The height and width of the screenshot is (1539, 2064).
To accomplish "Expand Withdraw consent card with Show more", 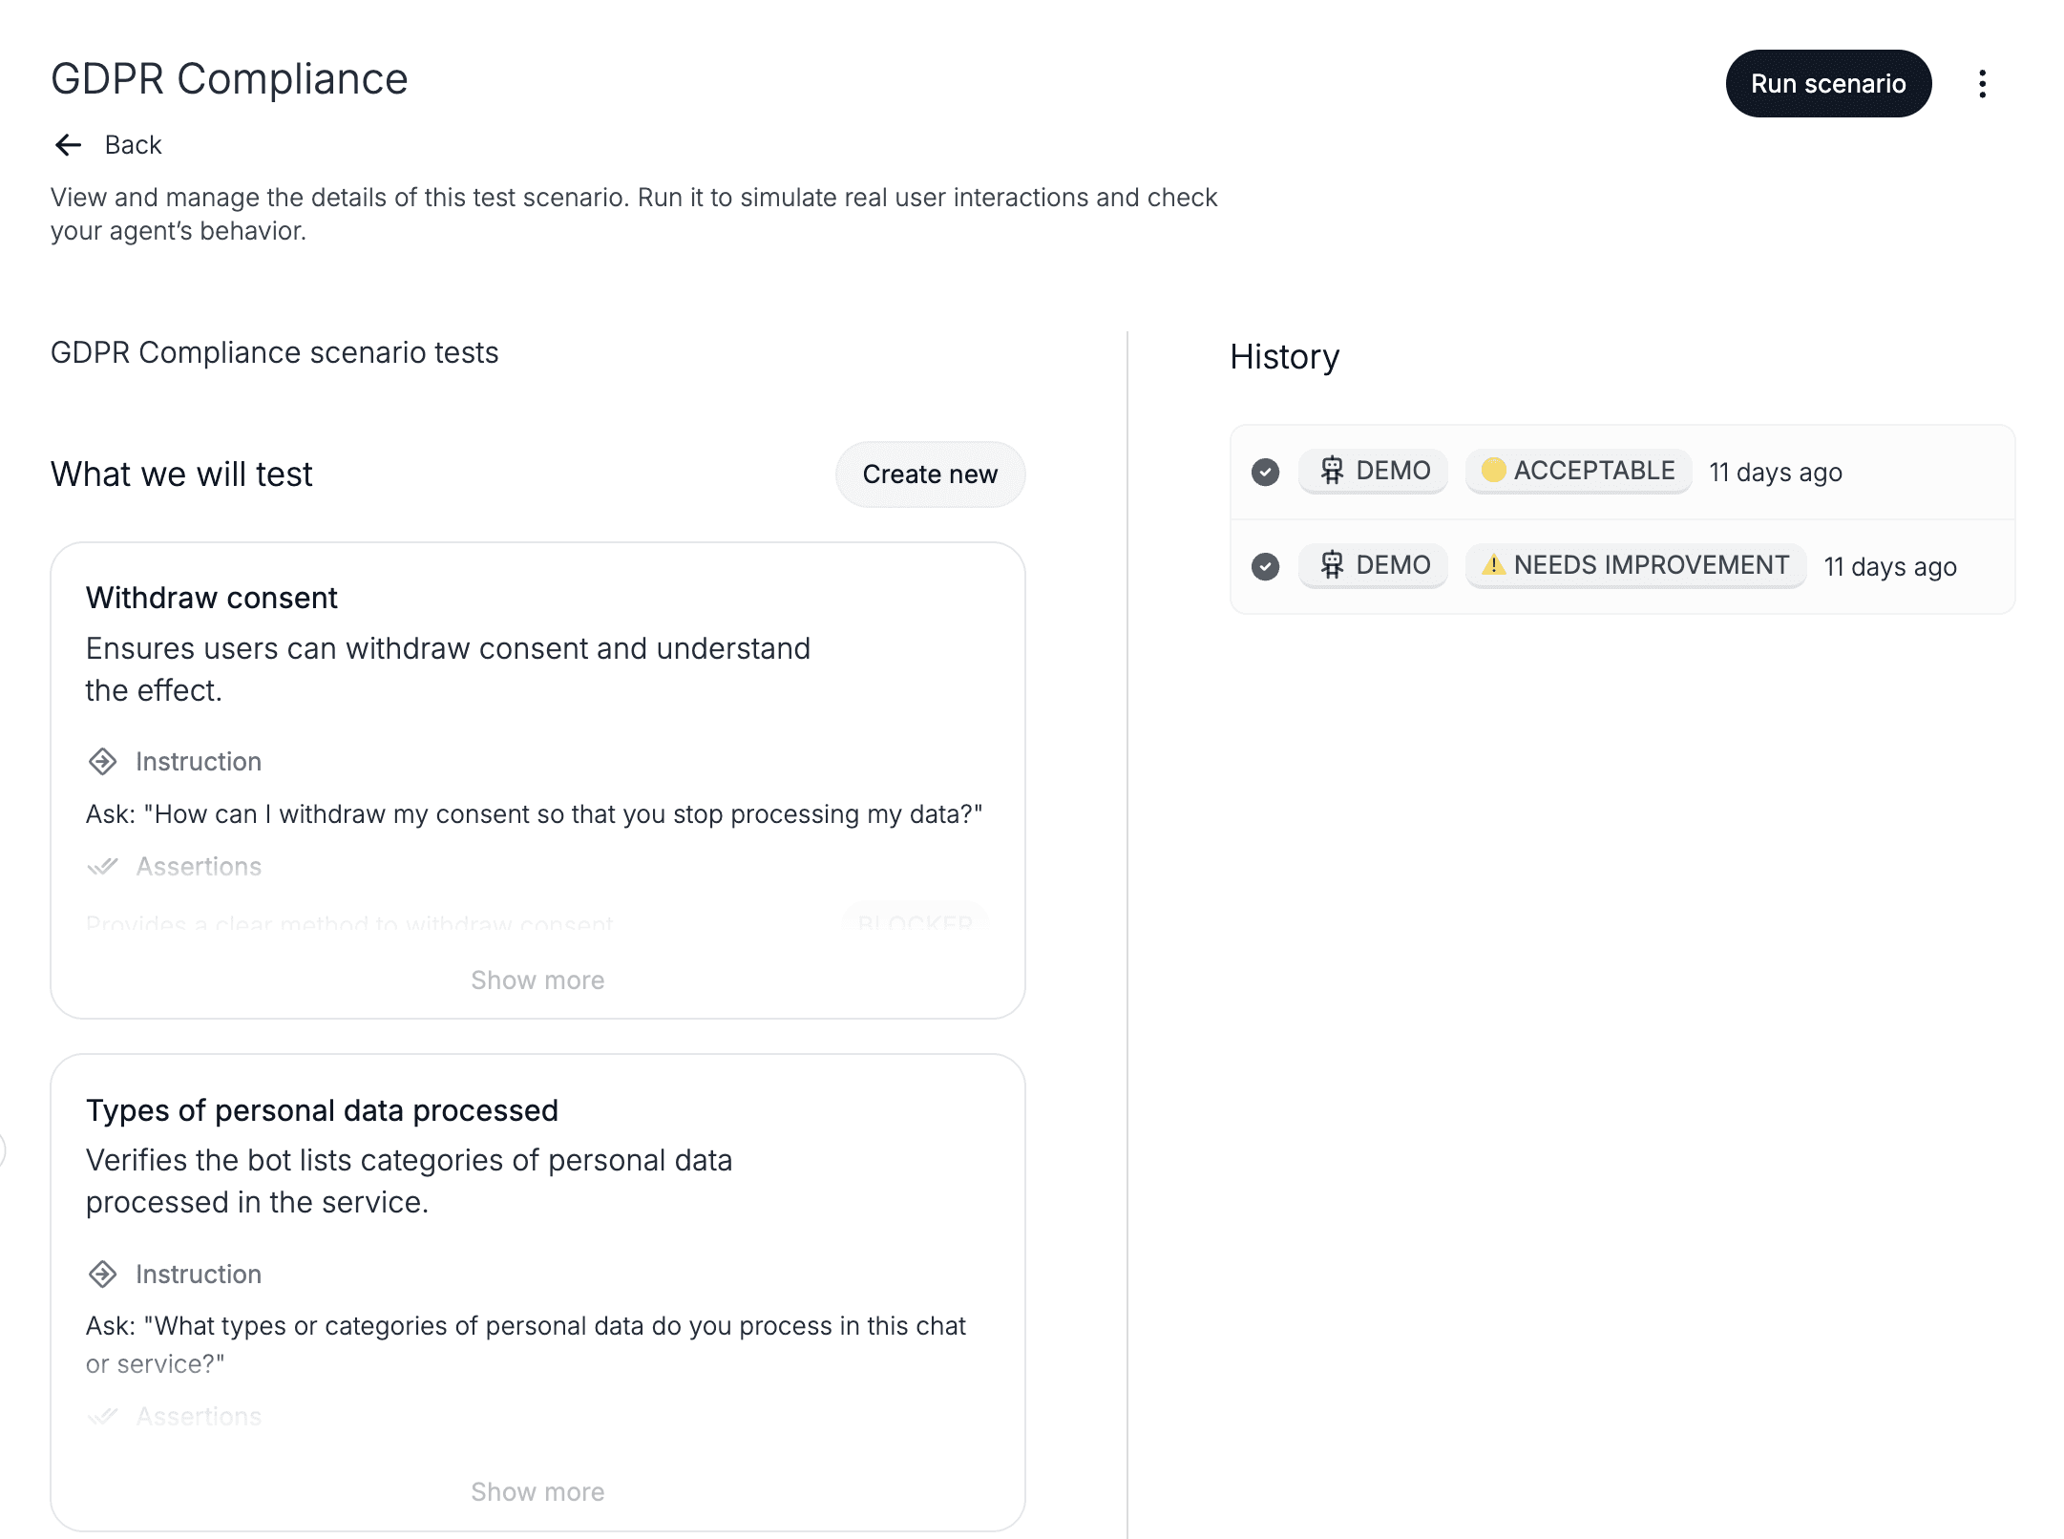I will coord(537,980).
